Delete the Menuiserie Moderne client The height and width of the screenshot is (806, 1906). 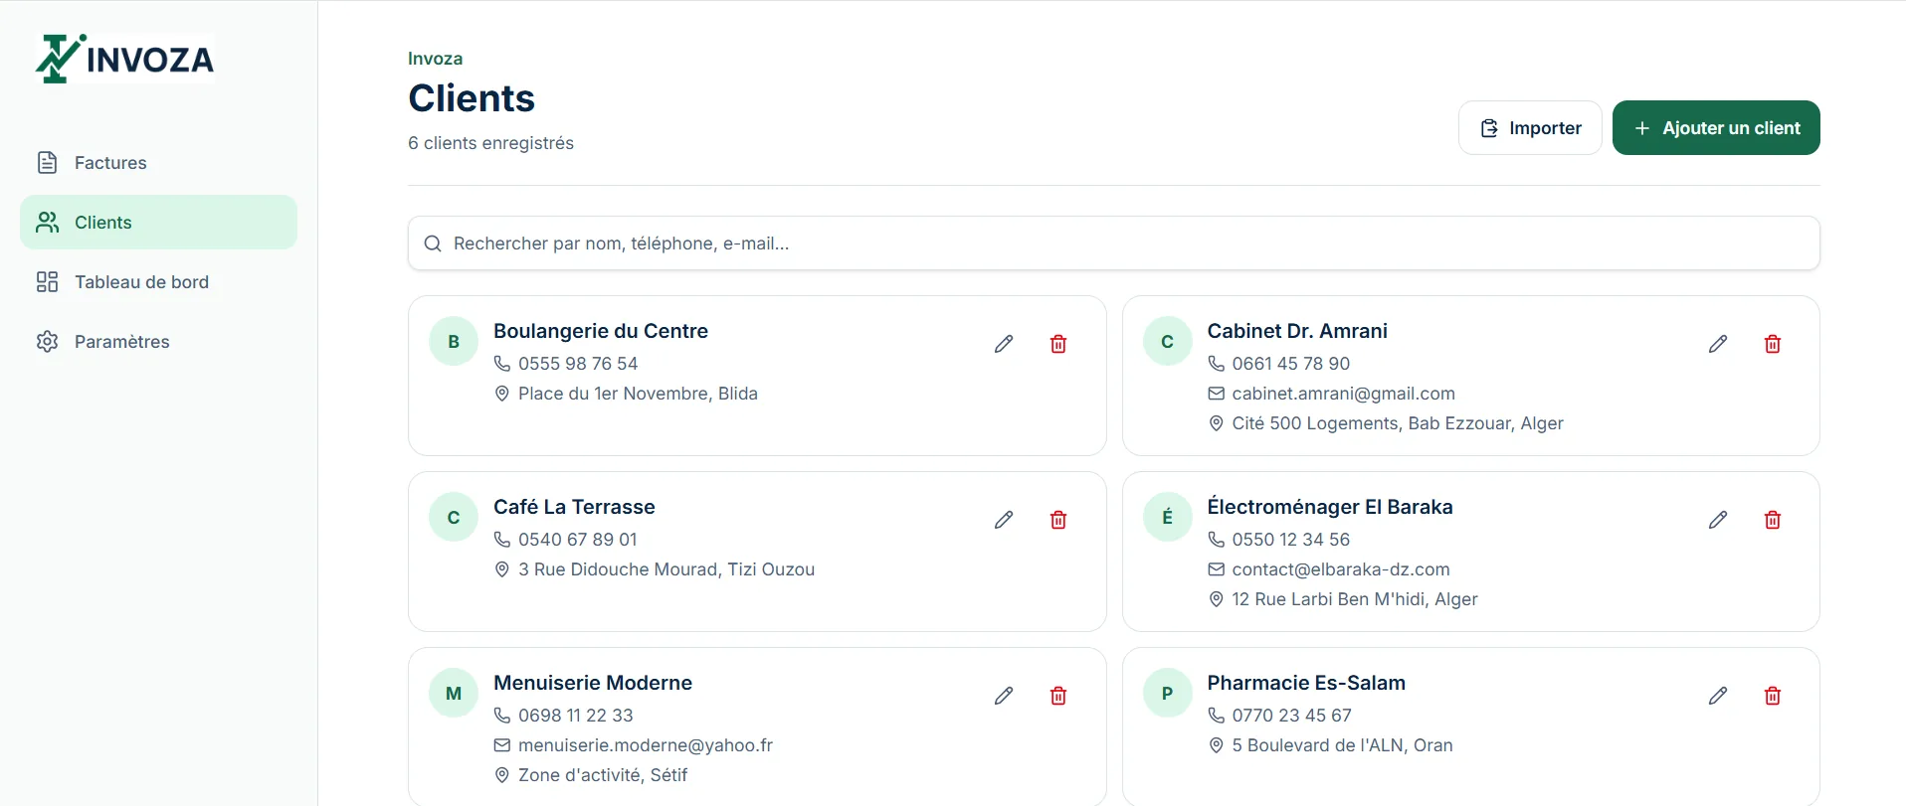[1058, 696]
